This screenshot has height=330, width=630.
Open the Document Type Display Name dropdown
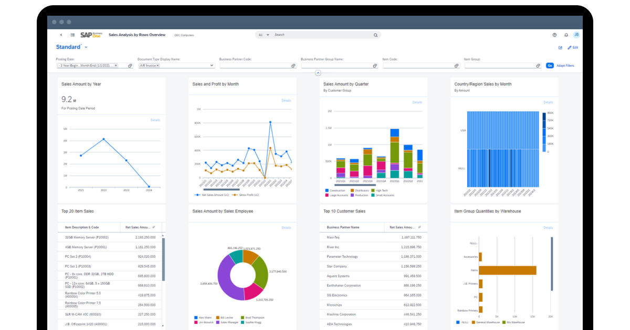click(212, 65)
